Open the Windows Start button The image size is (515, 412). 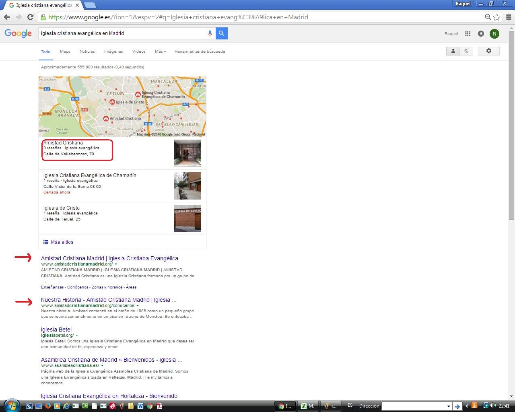pos(12,406)
